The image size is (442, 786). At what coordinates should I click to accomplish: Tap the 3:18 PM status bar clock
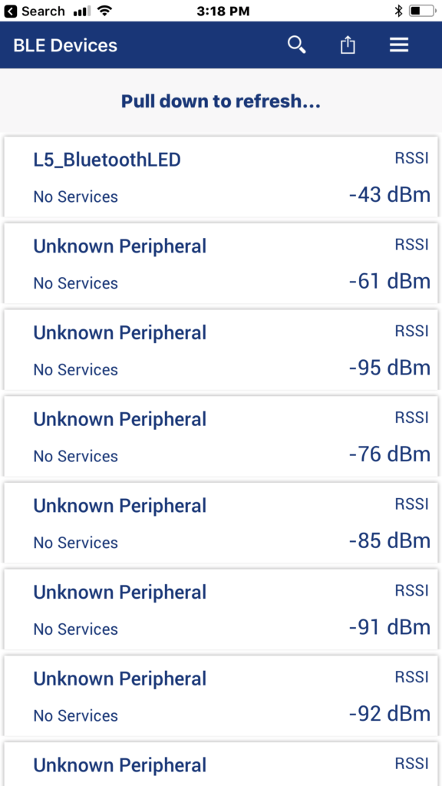pos(223,11)
